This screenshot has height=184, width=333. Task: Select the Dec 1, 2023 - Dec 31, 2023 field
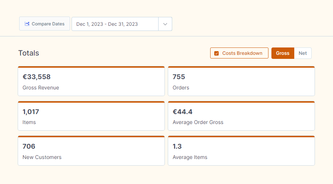click(x=115, y=24)
